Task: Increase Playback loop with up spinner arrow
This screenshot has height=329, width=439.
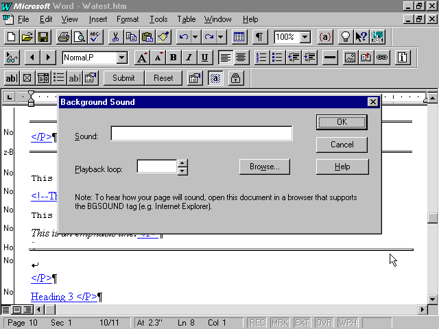Action: 182,163
